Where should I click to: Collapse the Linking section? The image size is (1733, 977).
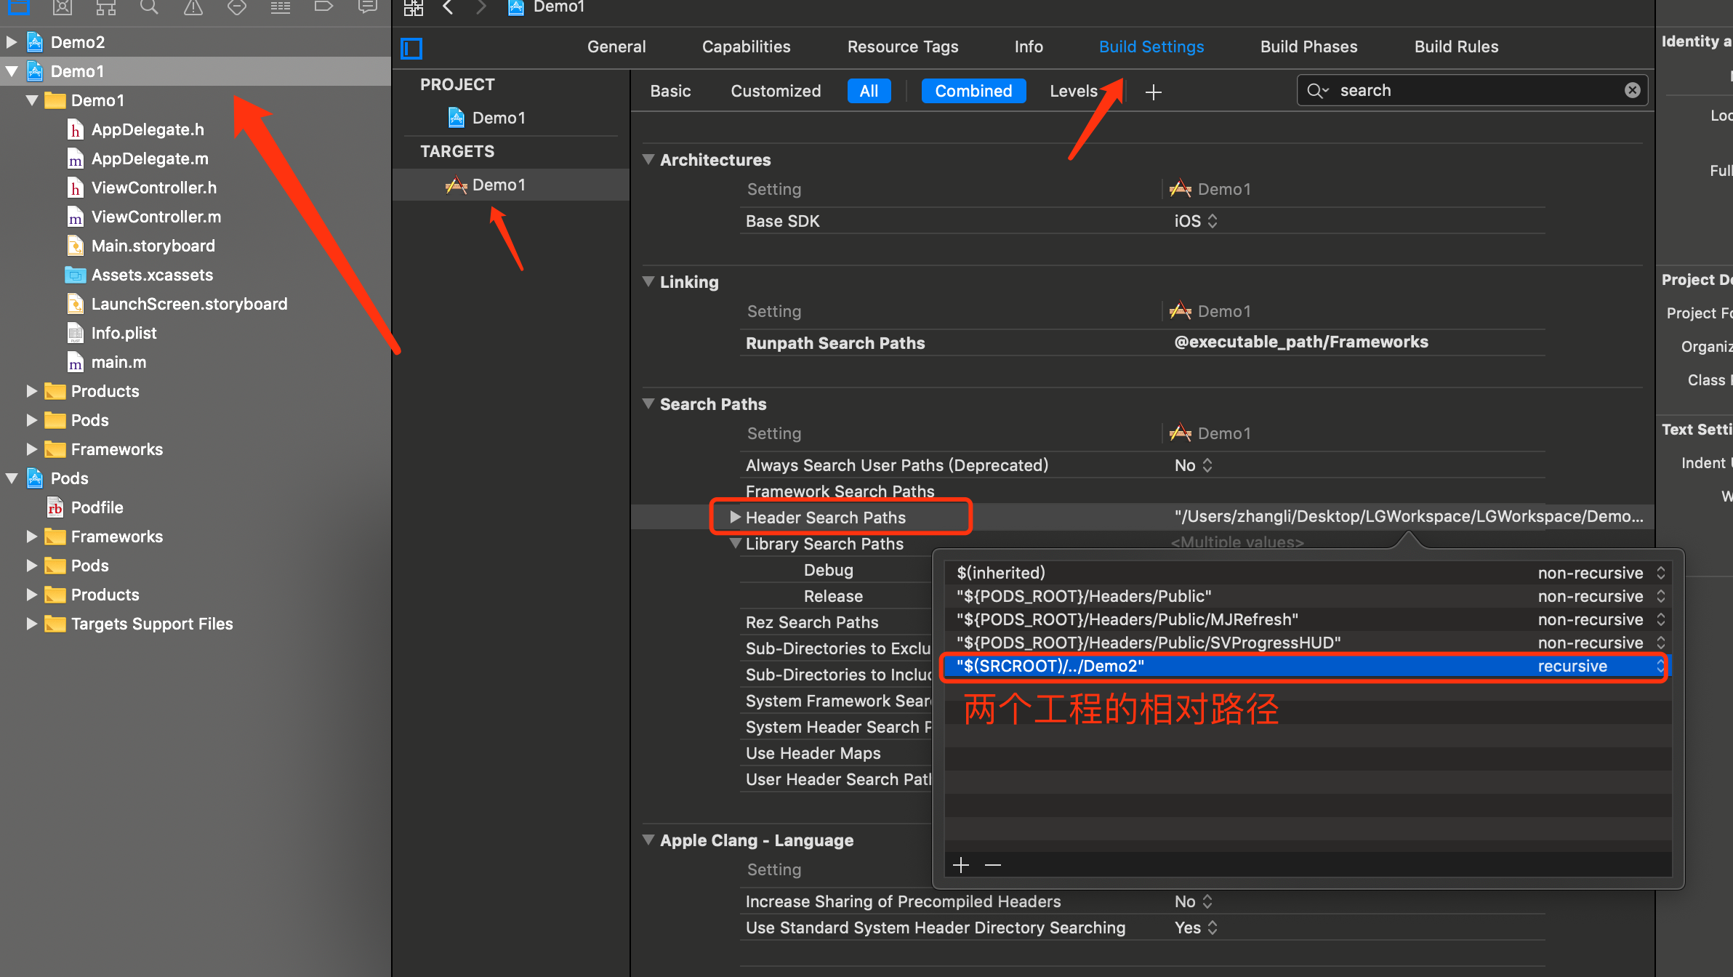648,281
